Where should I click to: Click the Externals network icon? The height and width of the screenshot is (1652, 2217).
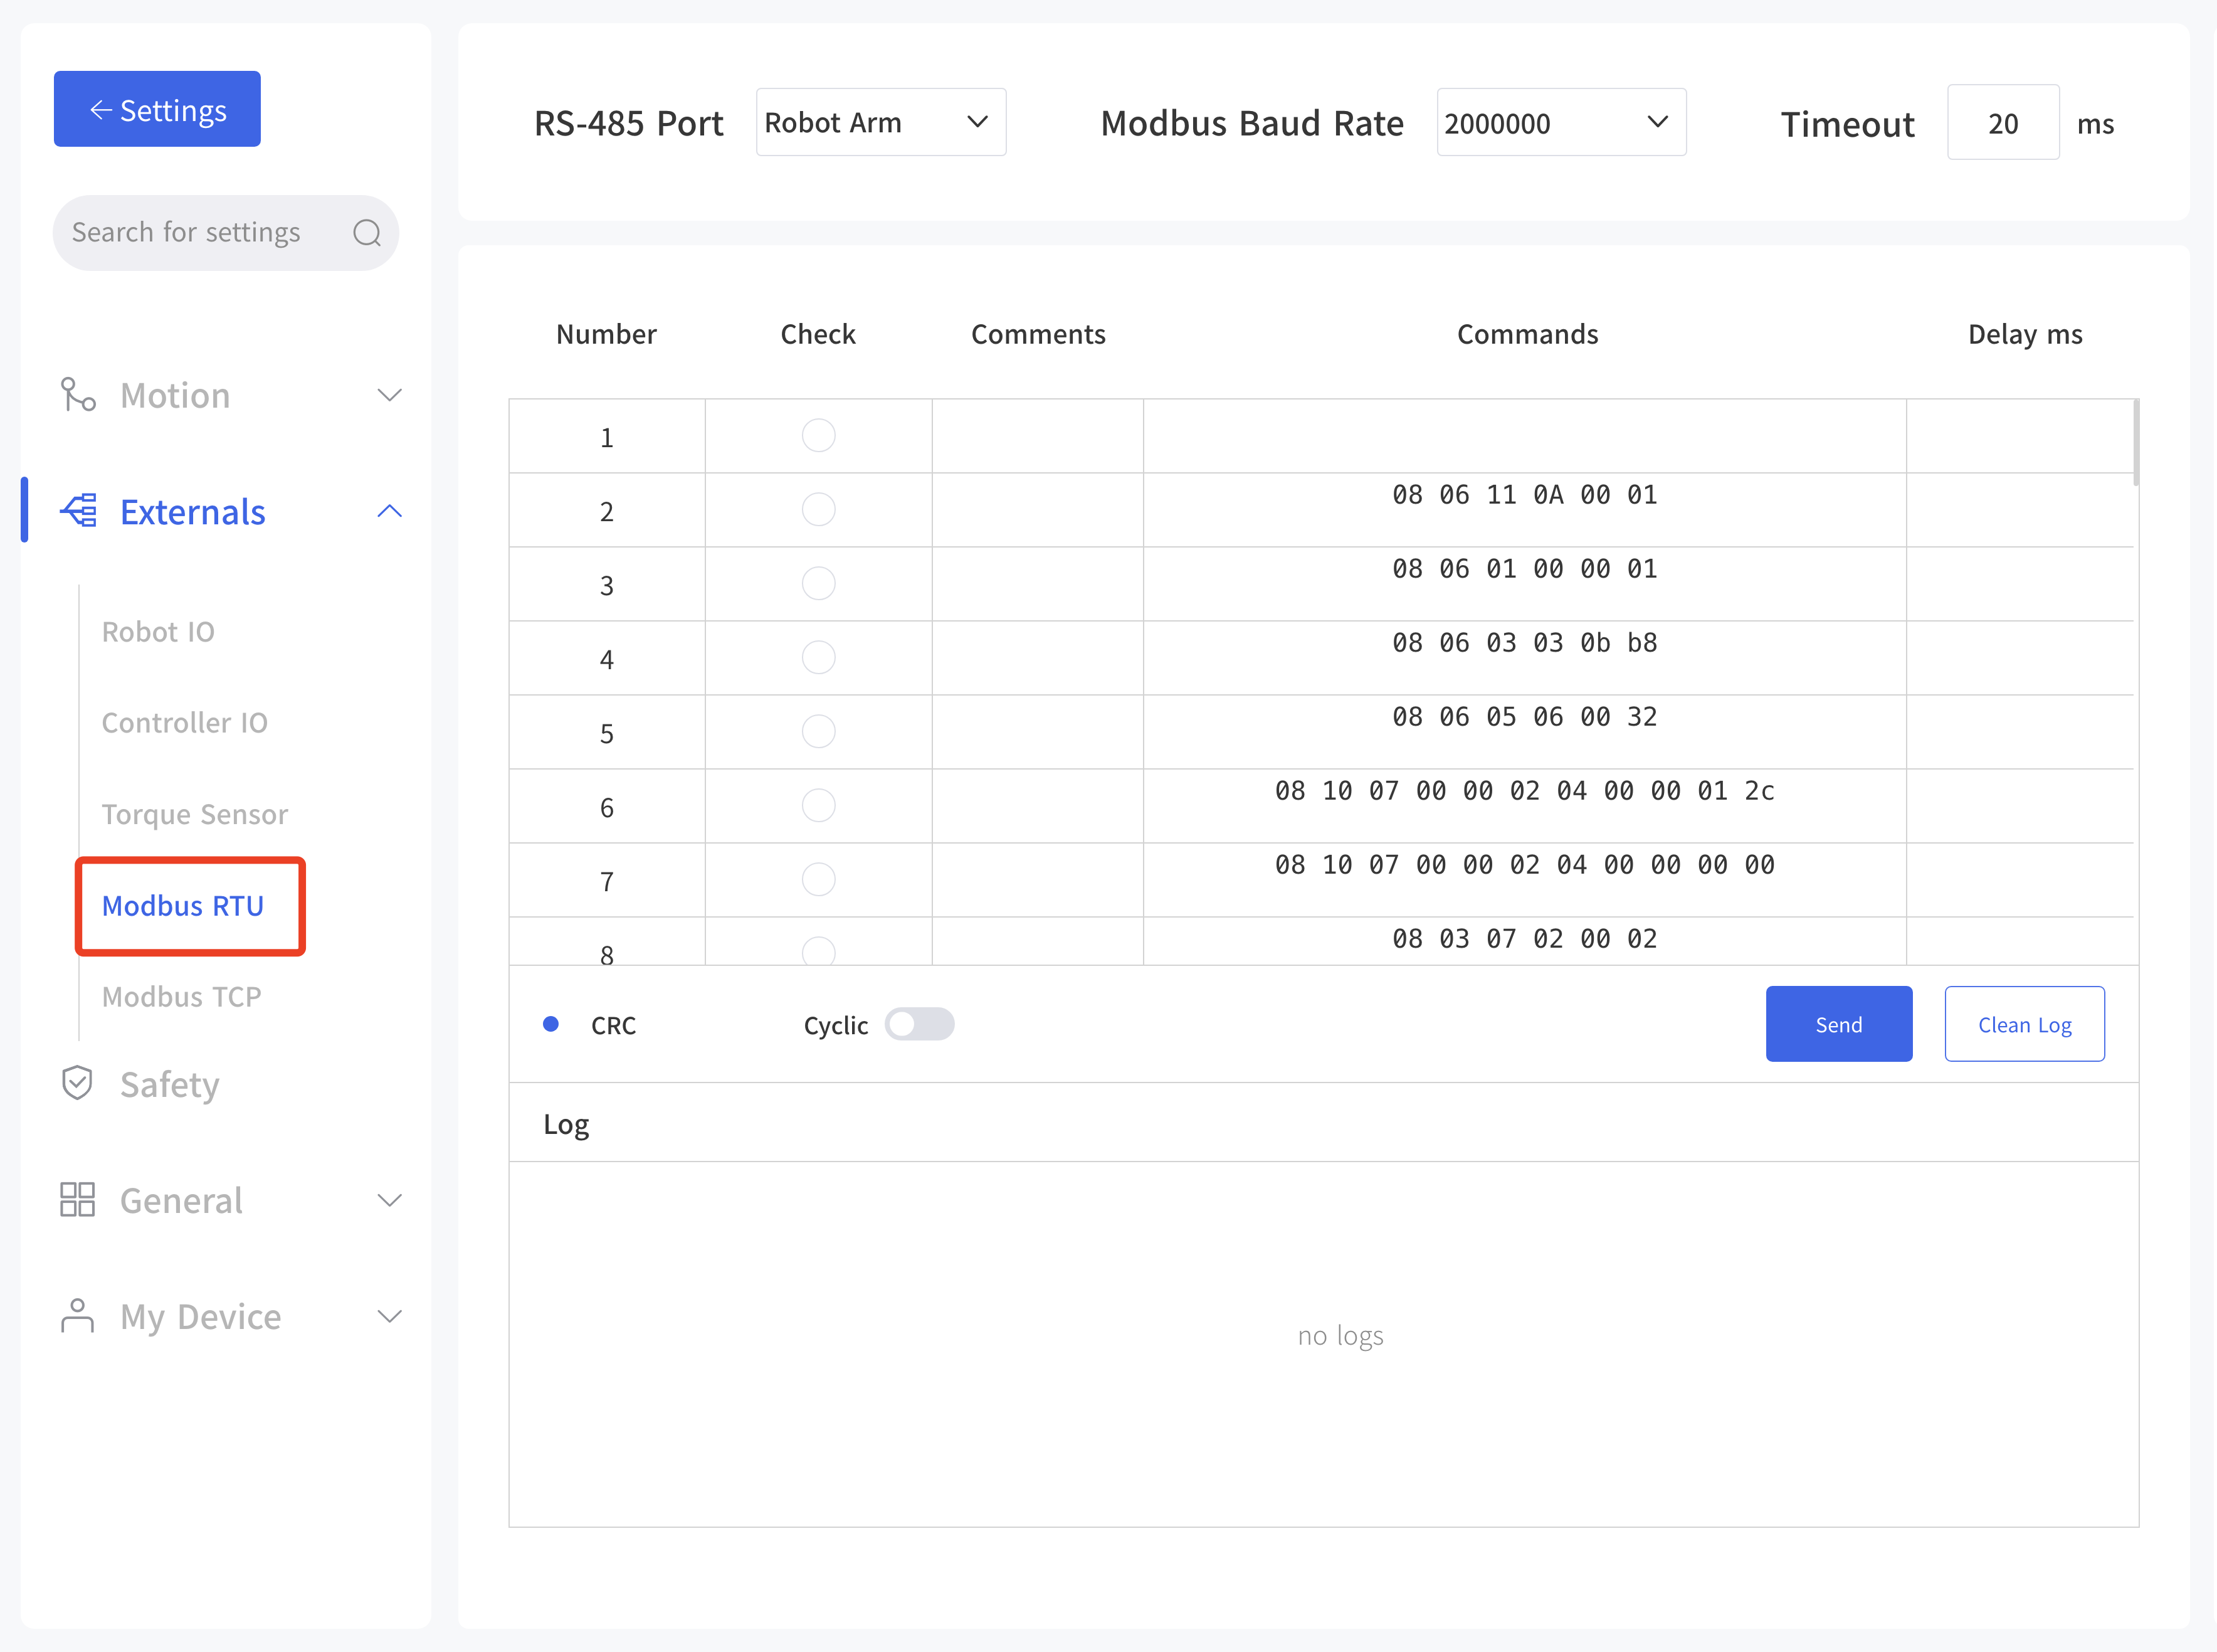[x=78, y=511]
